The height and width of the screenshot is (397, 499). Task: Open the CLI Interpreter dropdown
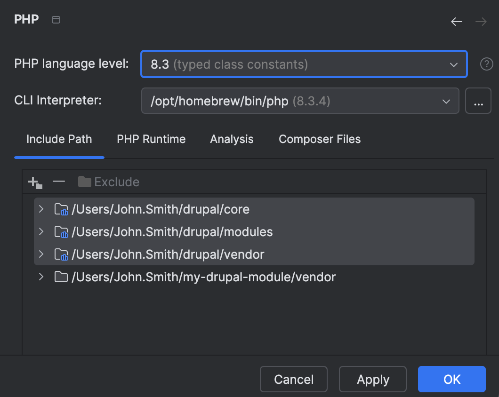pos(300,101)
